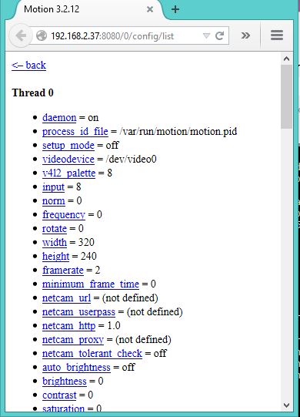Open the netcam_tolerant_check setting link
The width and height of the screenshot is (300, 417).
pos(92,353)
